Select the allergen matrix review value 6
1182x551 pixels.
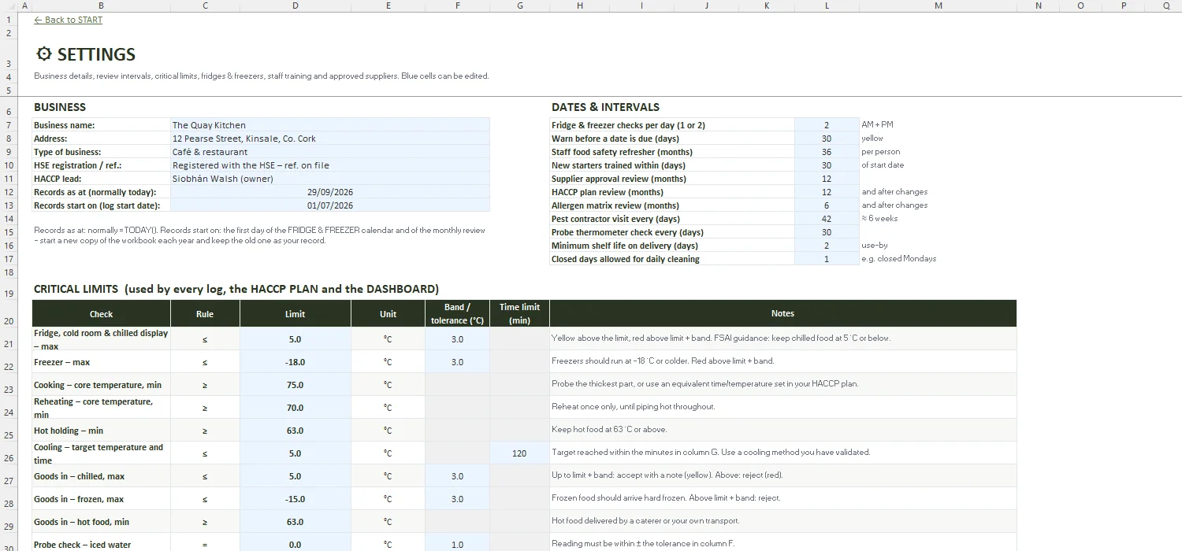827,205
